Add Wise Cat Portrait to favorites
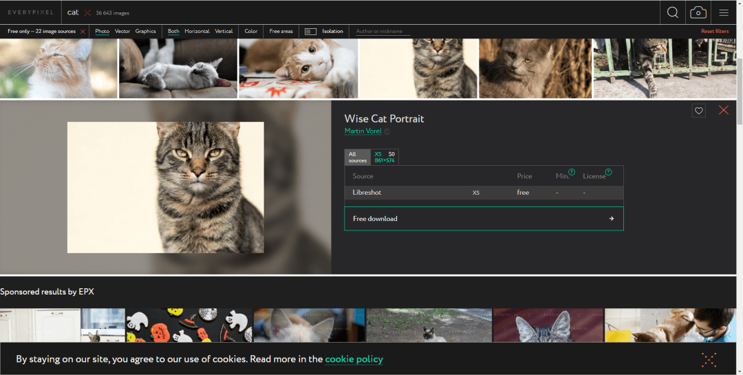 click(698, 111)
